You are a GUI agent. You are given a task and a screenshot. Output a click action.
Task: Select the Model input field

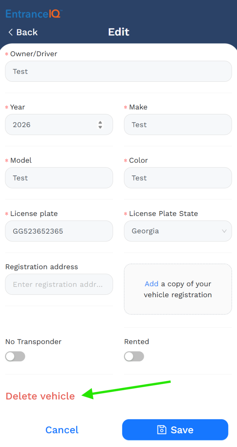59,178
